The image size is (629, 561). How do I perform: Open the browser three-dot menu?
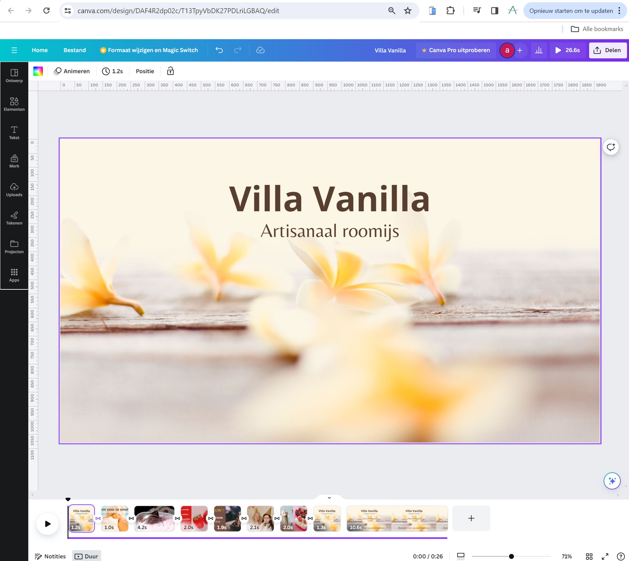click(620, 11)
